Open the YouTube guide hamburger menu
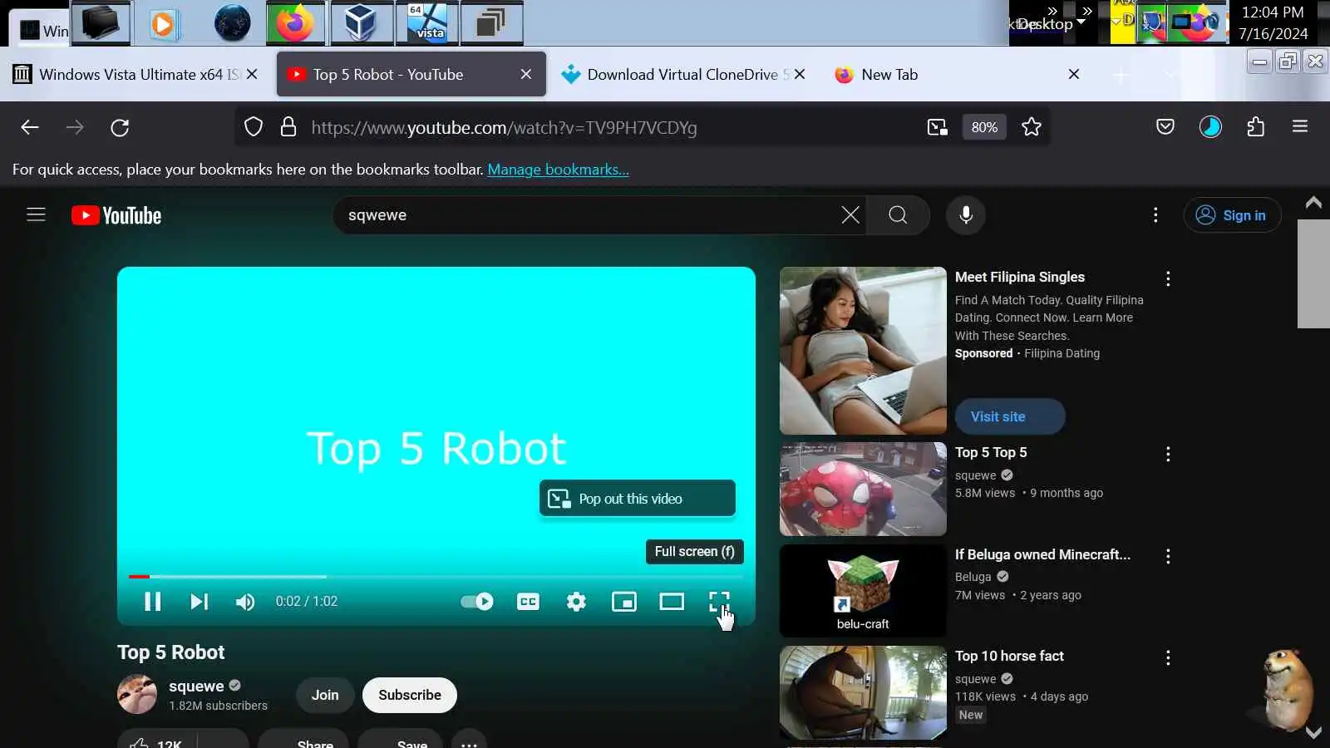 coord(36,215)
